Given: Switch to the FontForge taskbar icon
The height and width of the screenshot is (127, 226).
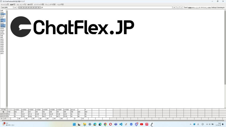Looking at the screenshot, I should (x=152, y=124).
